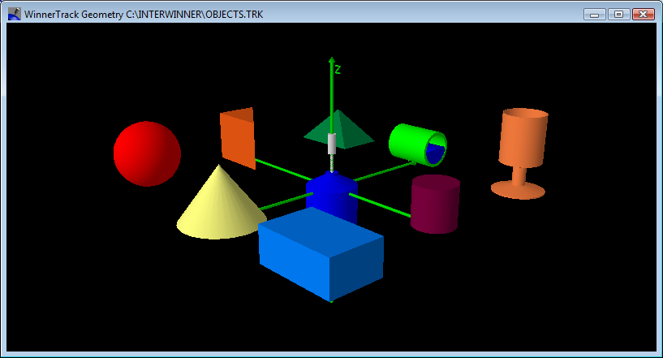Viewport: 663px width, 358px height.
Task: Select the orange goblet's cup
Action: (523, 138)
